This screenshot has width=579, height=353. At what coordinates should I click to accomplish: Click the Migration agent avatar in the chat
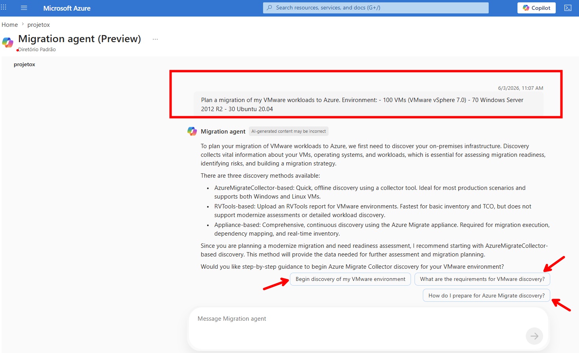coord(192,131)
